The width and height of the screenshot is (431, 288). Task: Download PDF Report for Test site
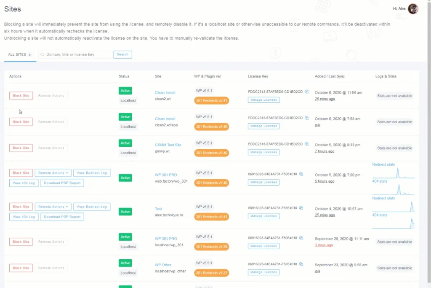coord(62,217)
